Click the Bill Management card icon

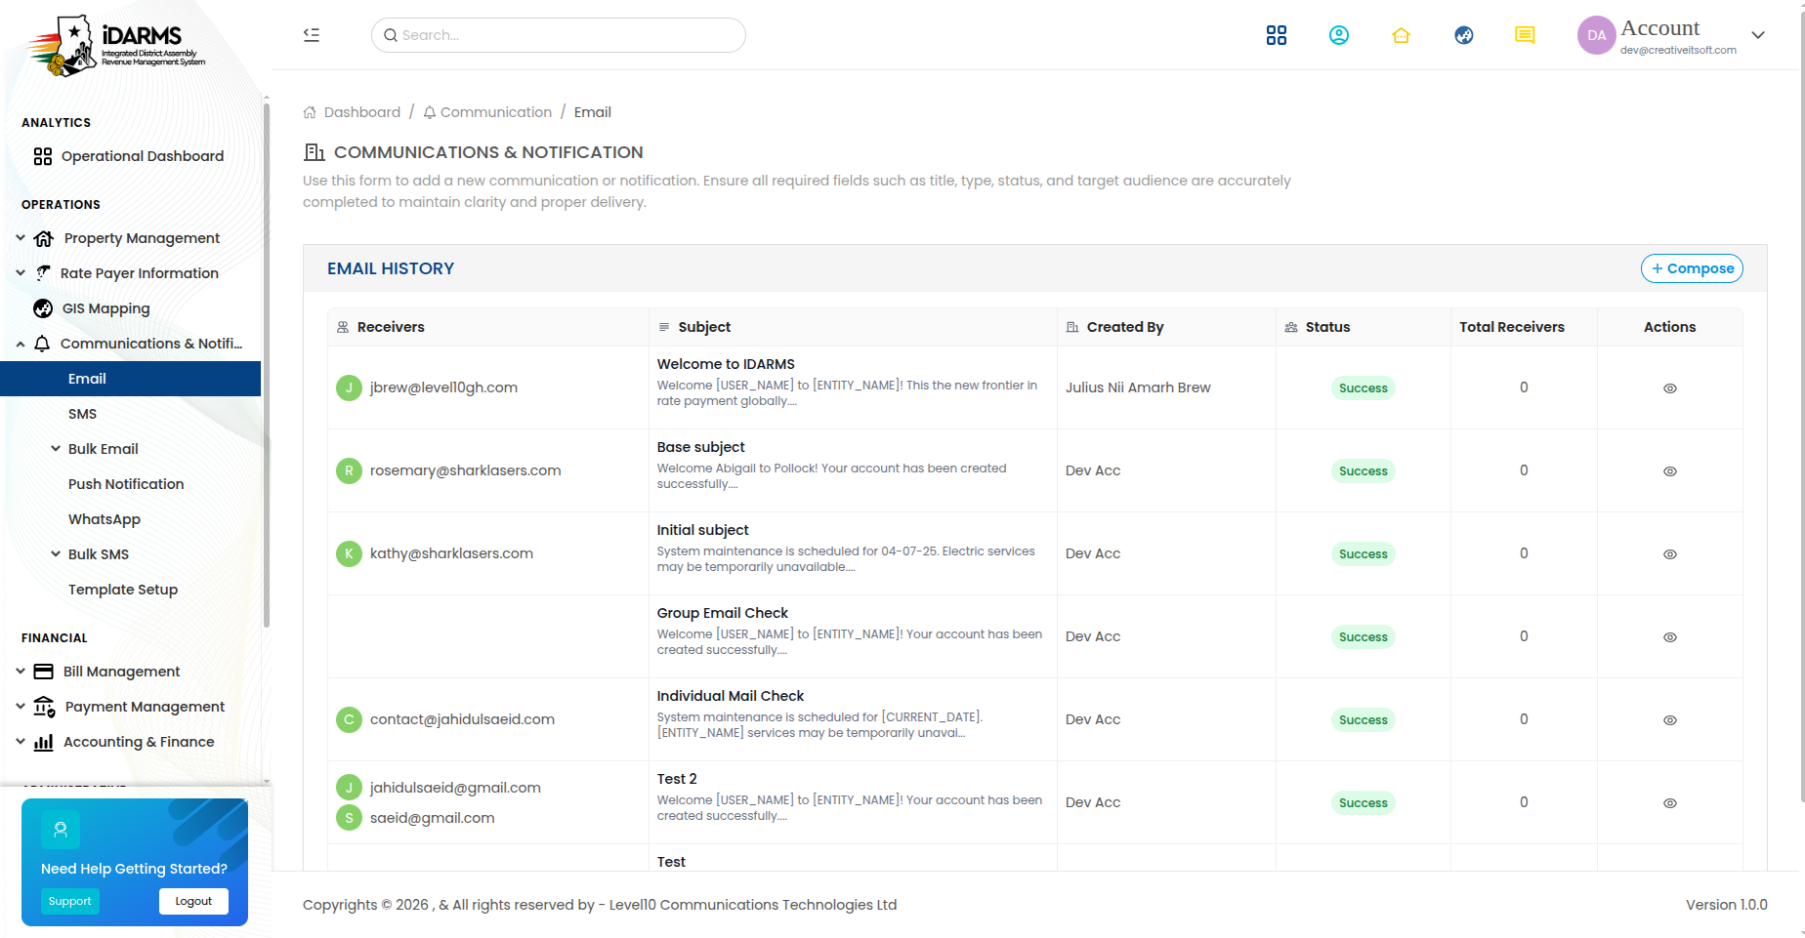pos(44,672)
